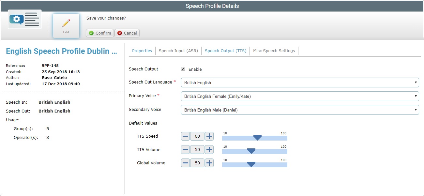
Task: Decrease Global Volume with the minus icon
Action: tap(185, 163)
